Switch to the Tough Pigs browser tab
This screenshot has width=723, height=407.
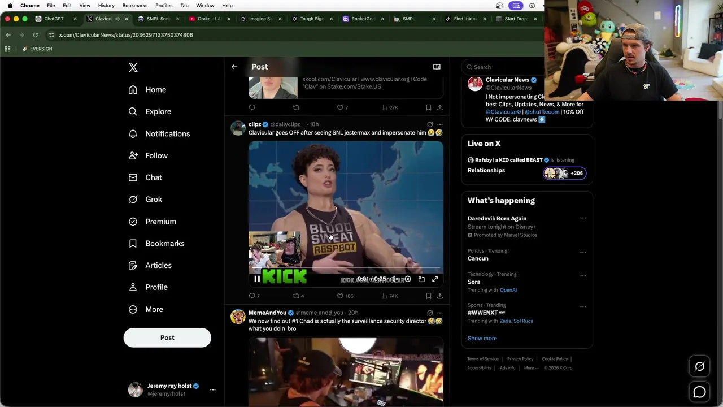point(312,19)
